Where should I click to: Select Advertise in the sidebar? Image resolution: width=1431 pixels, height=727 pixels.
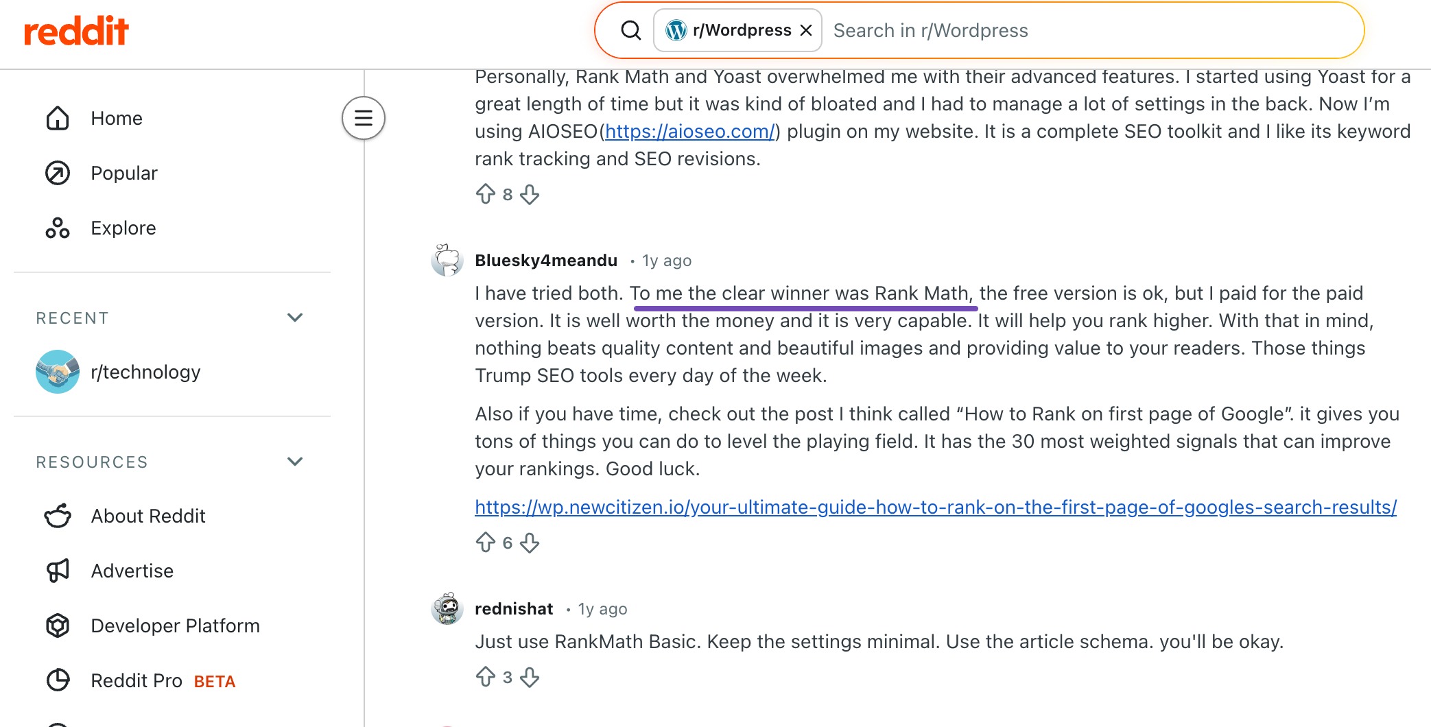point(132,571)
